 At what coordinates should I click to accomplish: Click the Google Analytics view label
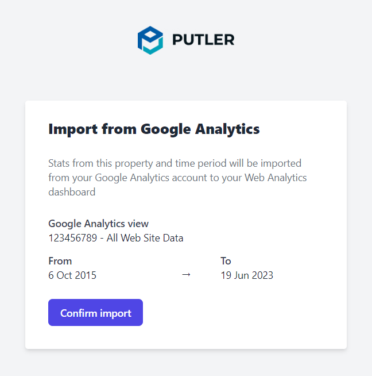(x=98, y=224)
